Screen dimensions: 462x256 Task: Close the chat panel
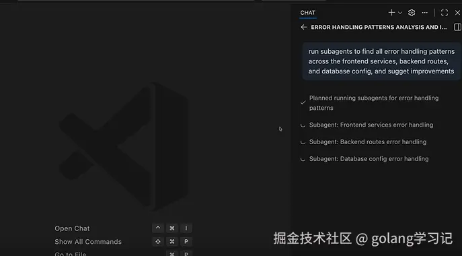pyautogui.click(x=457, y=13)
